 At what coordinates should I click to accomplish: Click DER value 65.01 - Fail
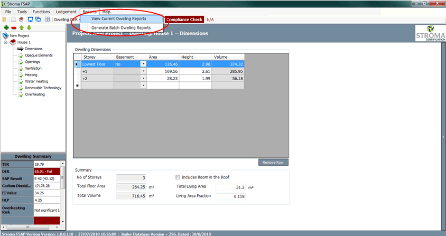[x=47, y=172]
